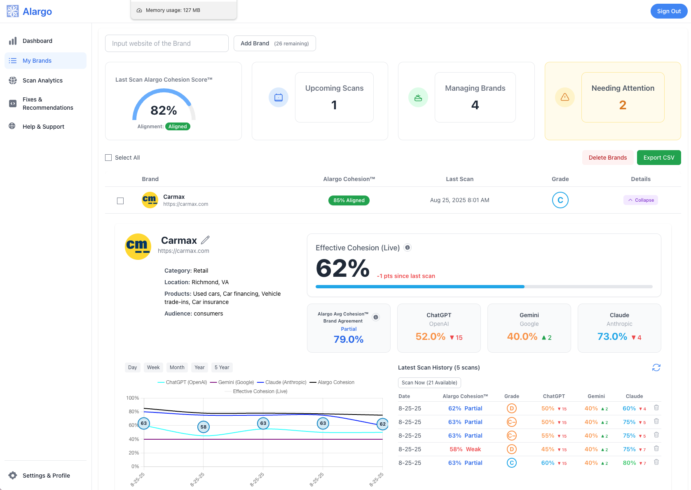Delete the first scan history row

(x=656, y=408)
